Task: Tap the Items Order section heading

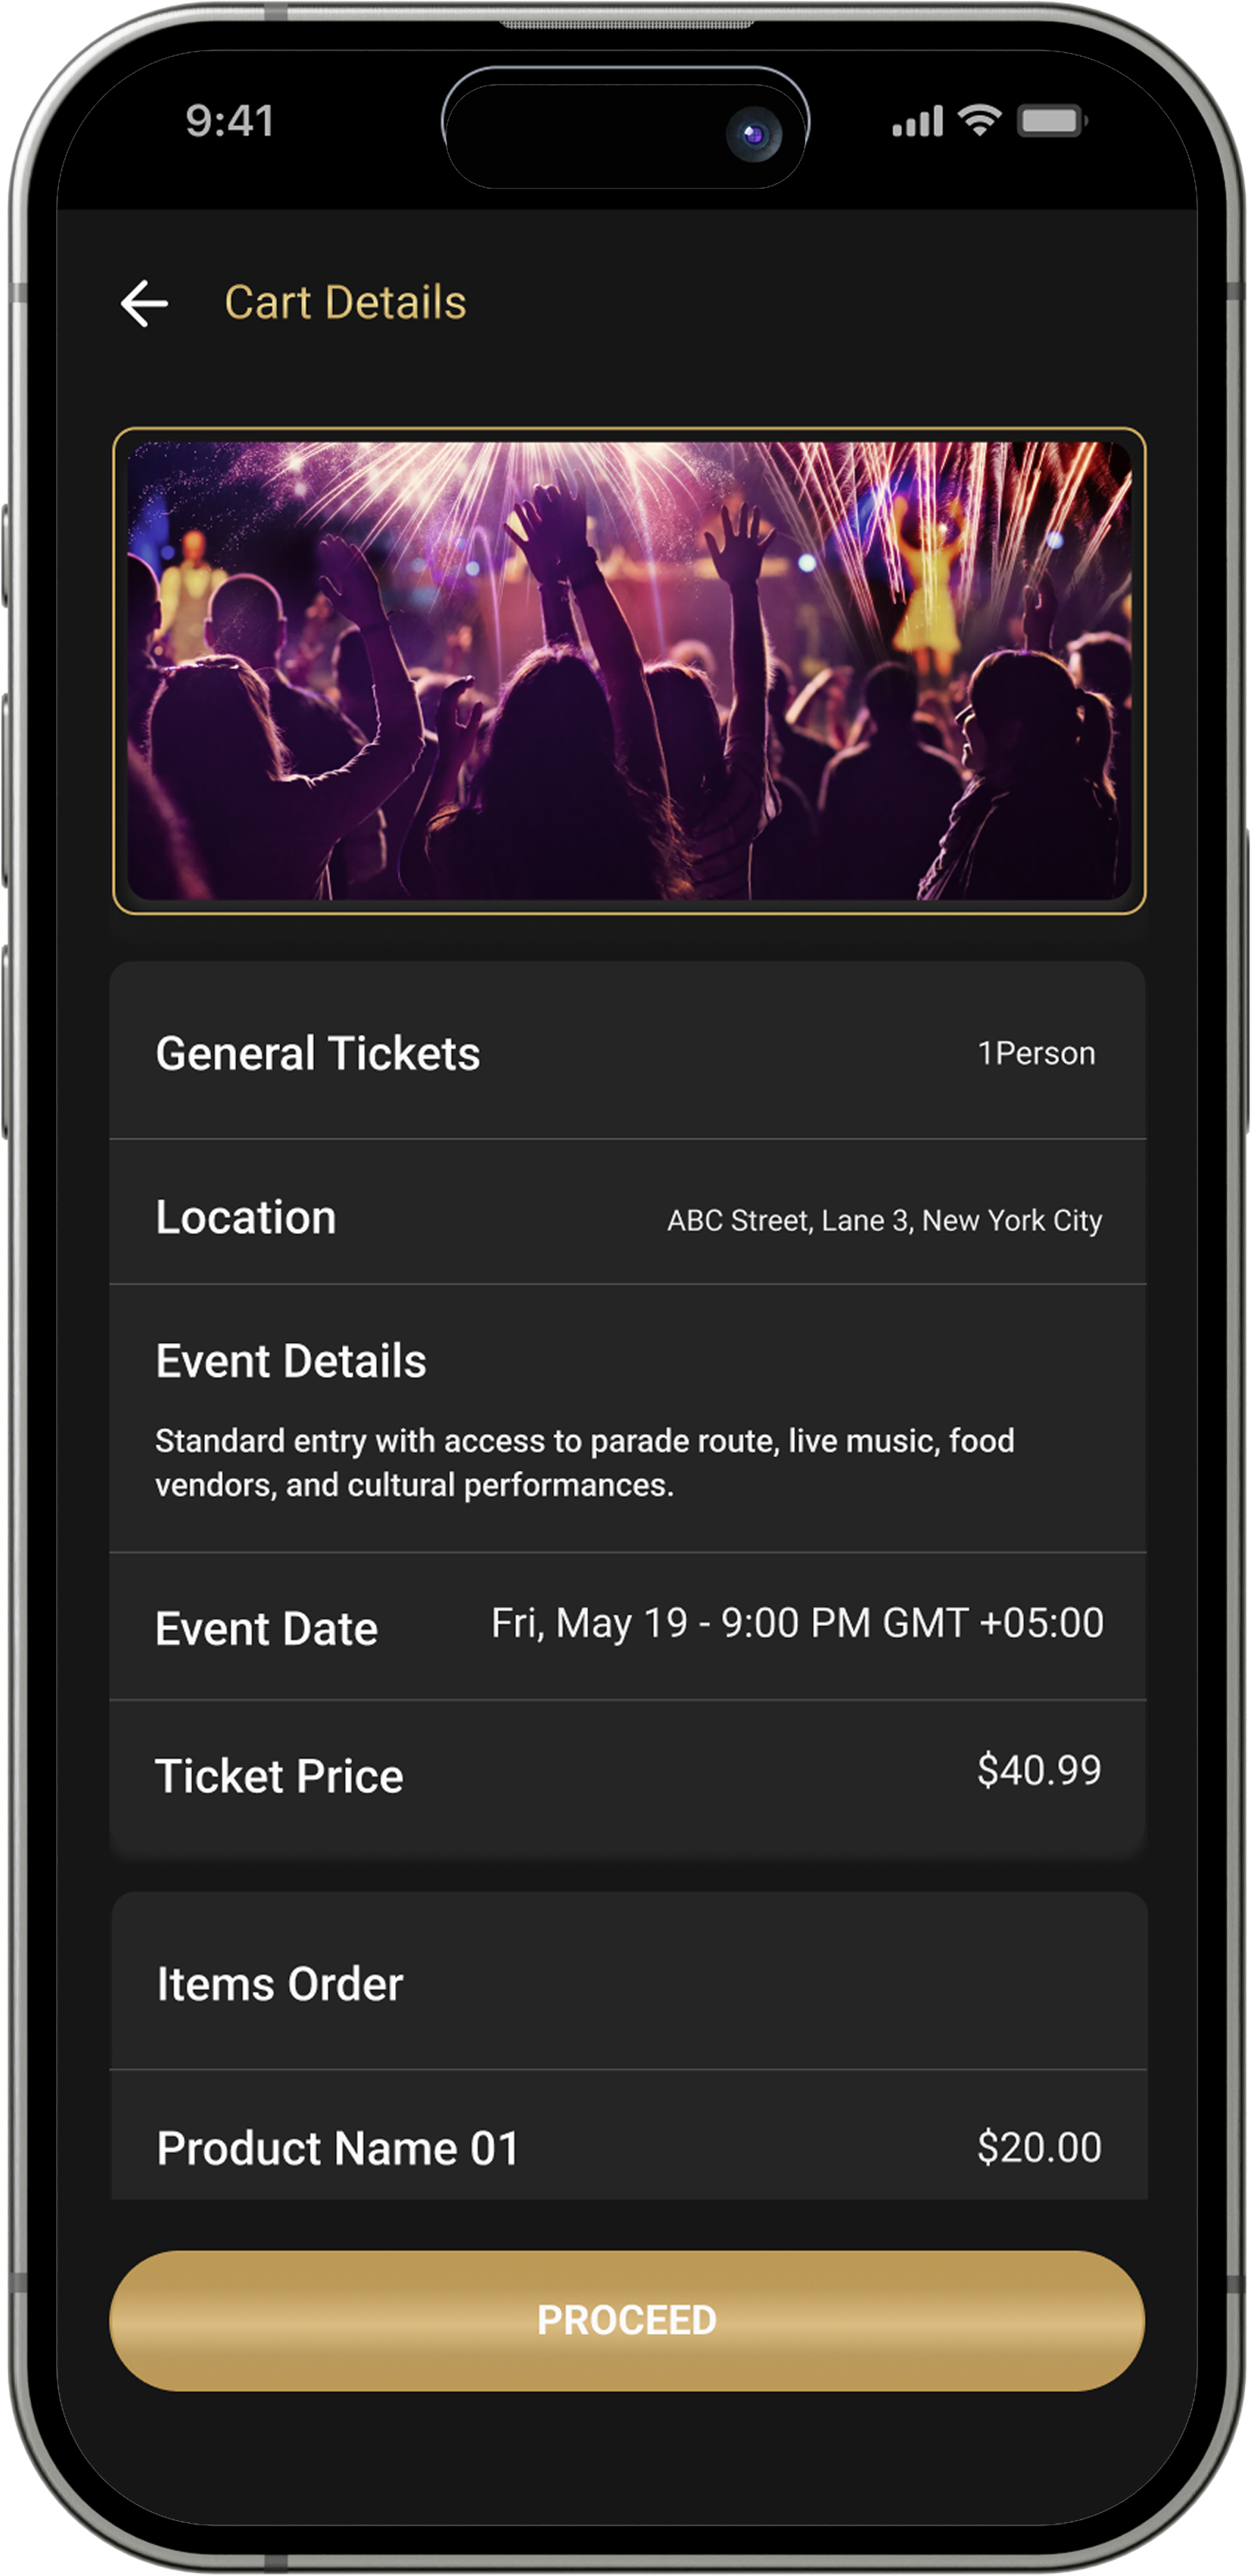Action: (x=280, y=1984)
